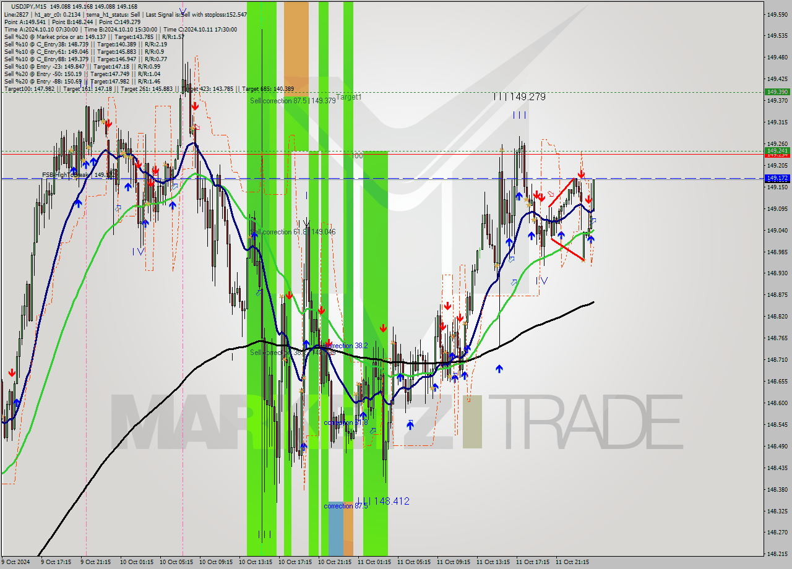
Task: Select '9 Oct 21:15' on time axis
Action: point(96,562)
